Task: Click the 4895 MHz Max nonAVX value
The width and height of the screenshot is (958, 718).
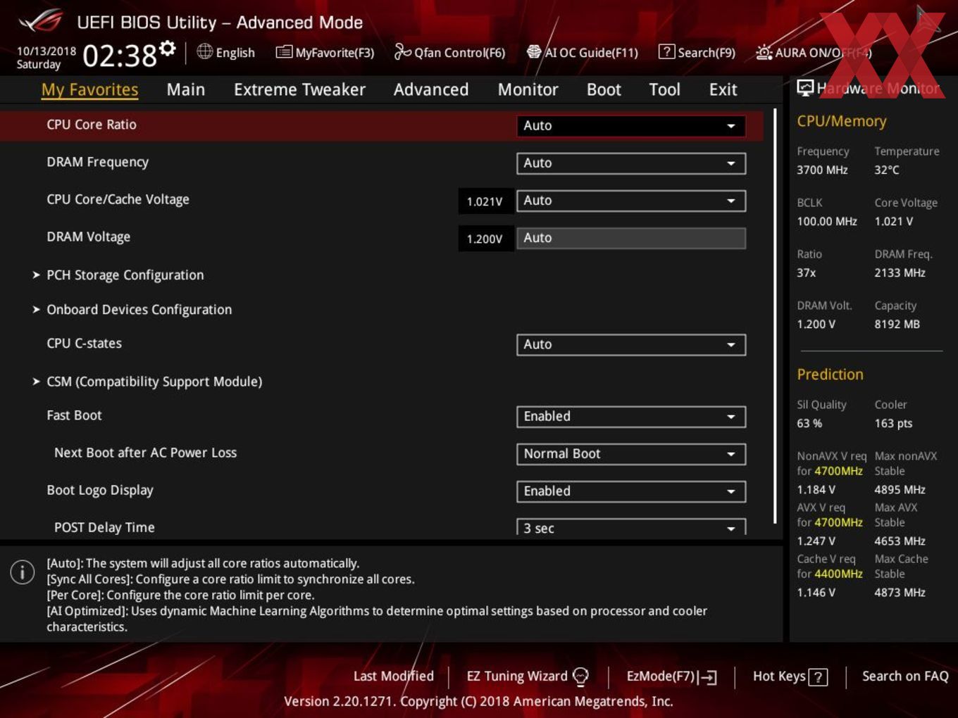Action: [x=900, y=489]
